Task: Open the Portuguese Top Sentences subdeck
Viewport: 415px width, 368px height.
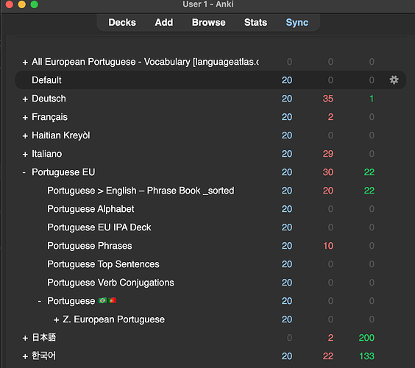Action: tap(103, 264)
